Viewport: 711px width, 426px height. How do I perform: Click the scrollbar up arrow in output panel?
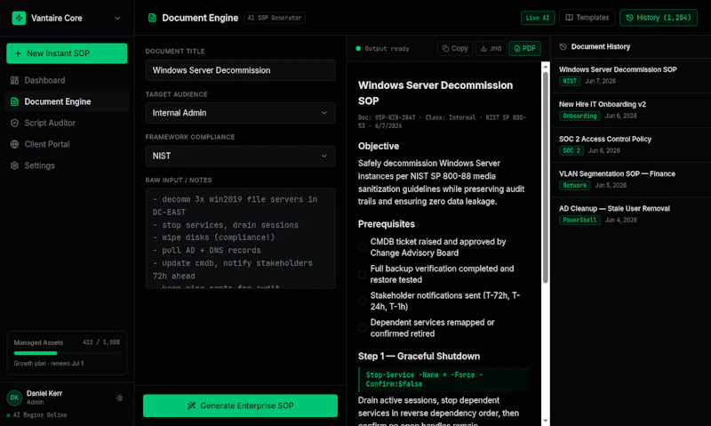(546, 67)
